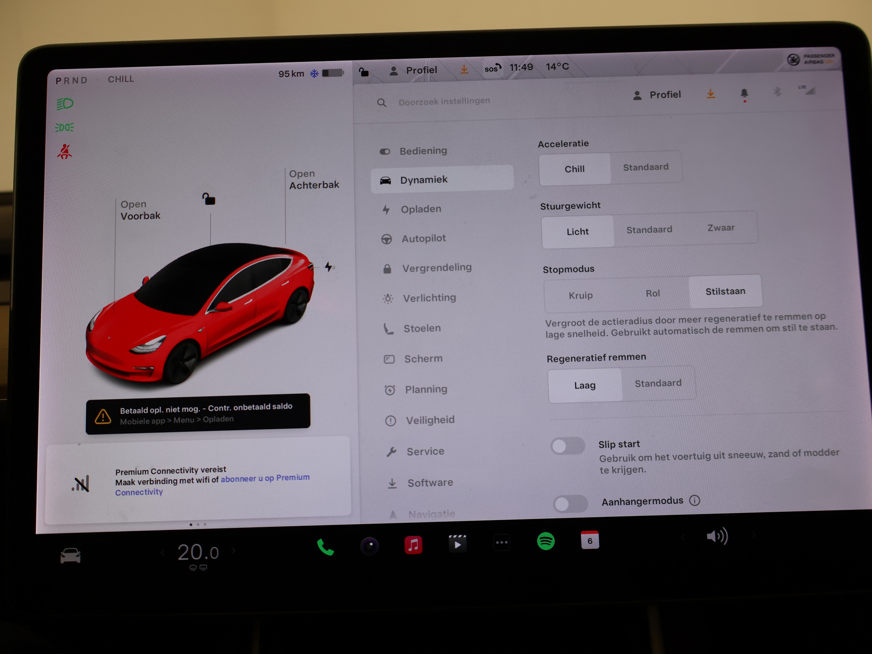Viewport: 872px width, 654px height.
Task: Tap the parking lights indicator icon
Action: coord(64,128)
